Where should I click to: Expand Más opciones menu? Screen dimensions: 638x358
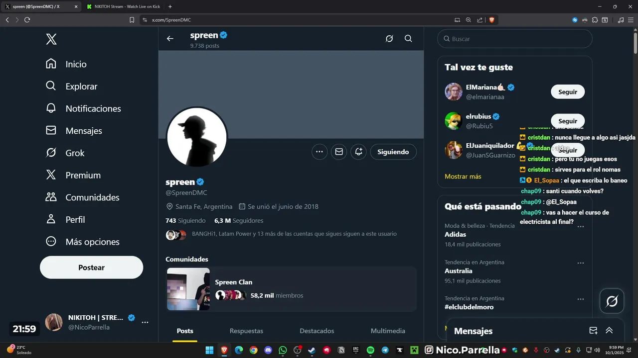pyautogui.click(x=82, y=242)
